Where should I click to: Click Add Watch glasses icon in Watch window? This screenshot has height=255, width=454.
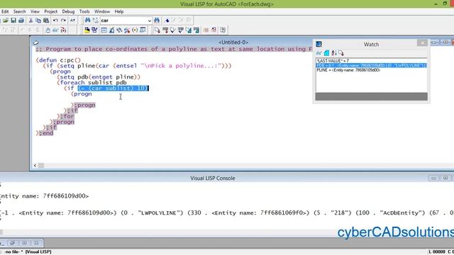319,53
